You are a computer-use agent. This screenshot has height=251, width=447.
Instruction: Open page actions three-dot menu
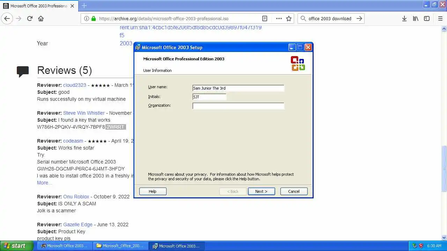pyautogui.click(x=279, y=18)
